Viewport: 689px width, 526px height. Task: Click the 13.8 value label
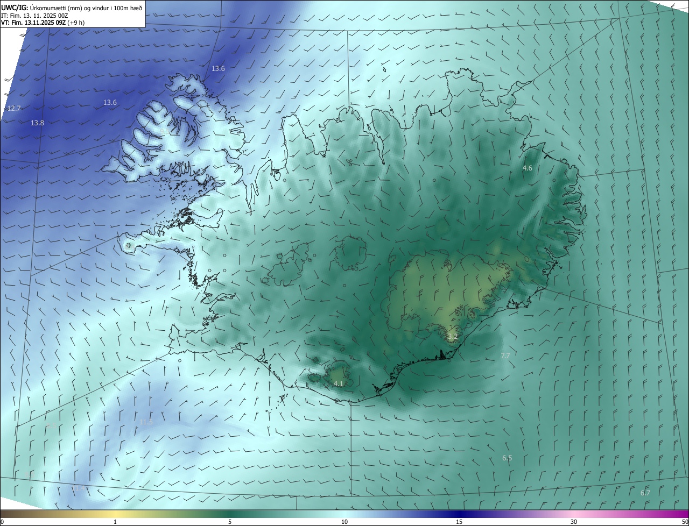pyautogui.click(x=37, y=123)
